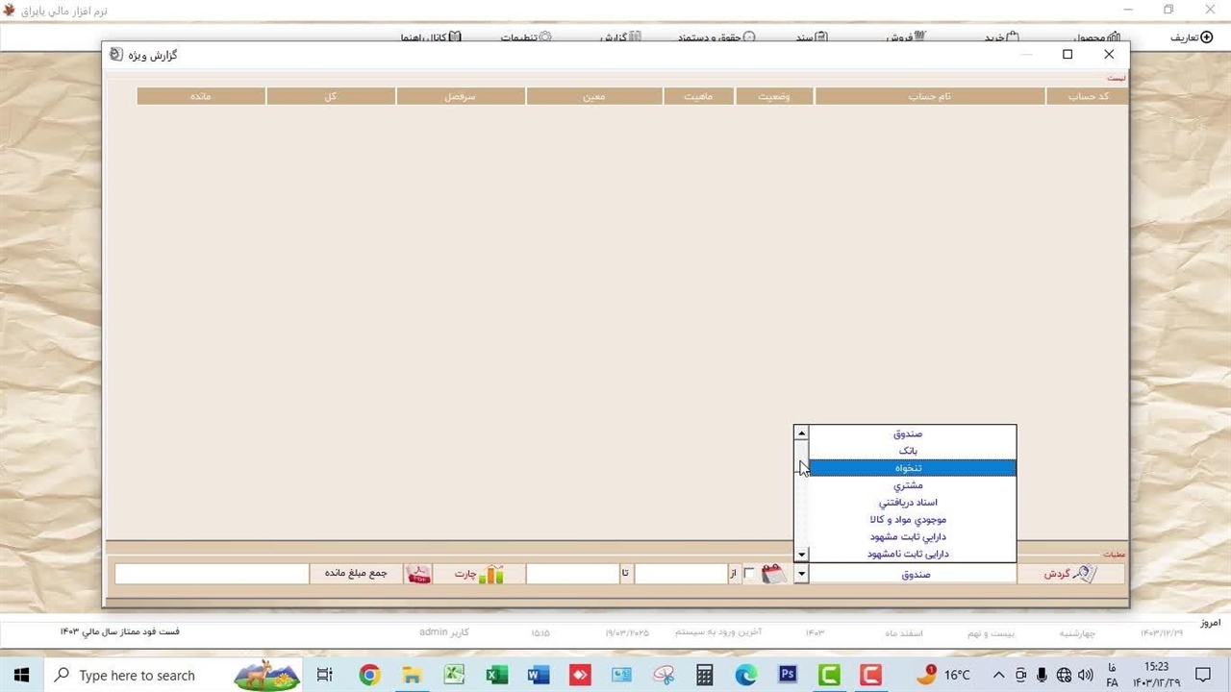
Task: Click the گردش magnifier icon
Action: 1084,574
